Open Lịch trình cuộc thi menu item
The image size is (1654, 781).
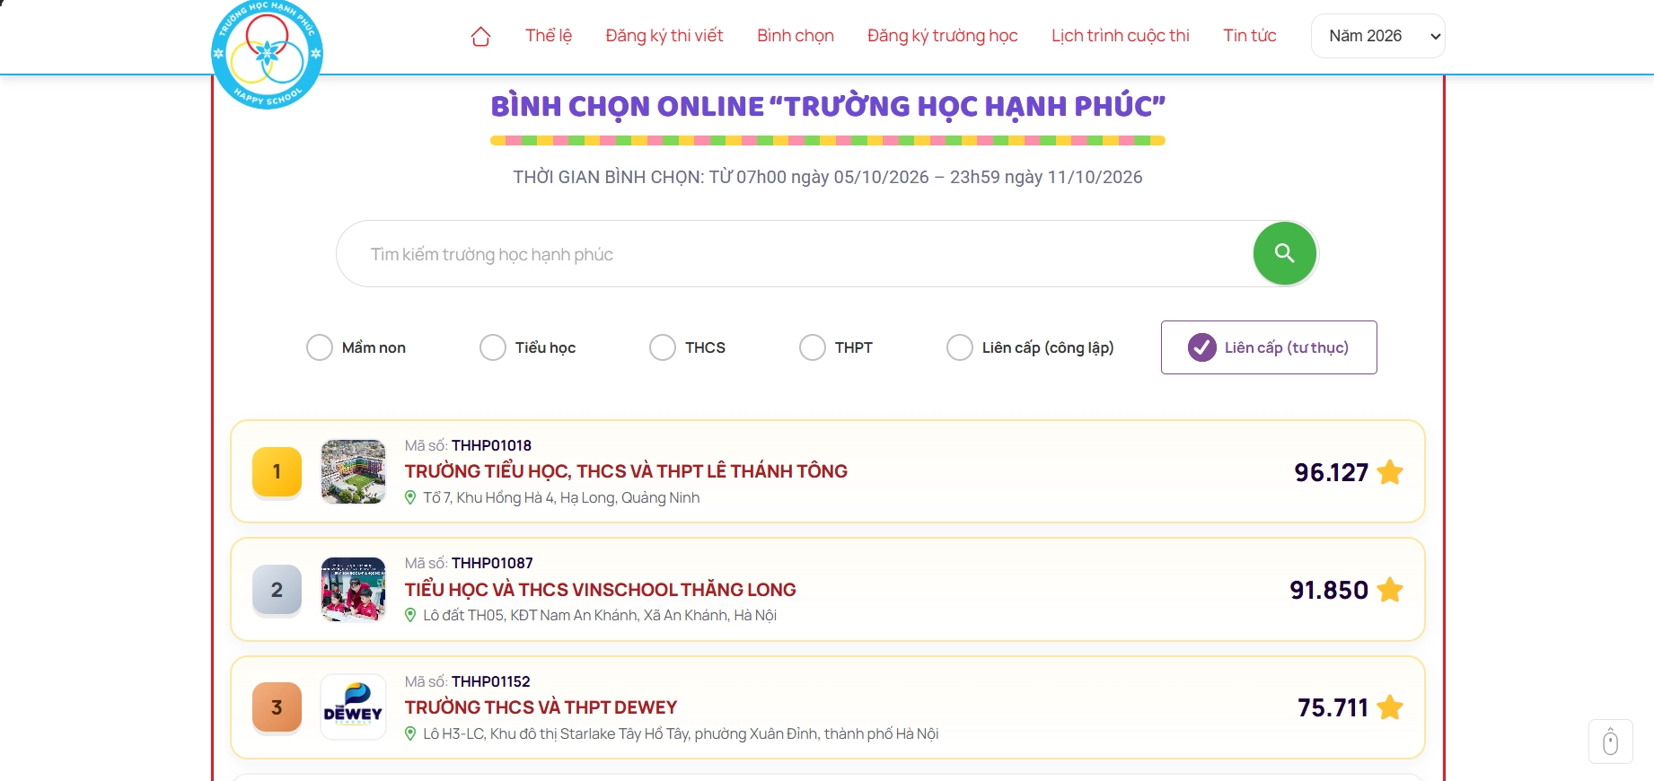click(x=1121, y=36)
